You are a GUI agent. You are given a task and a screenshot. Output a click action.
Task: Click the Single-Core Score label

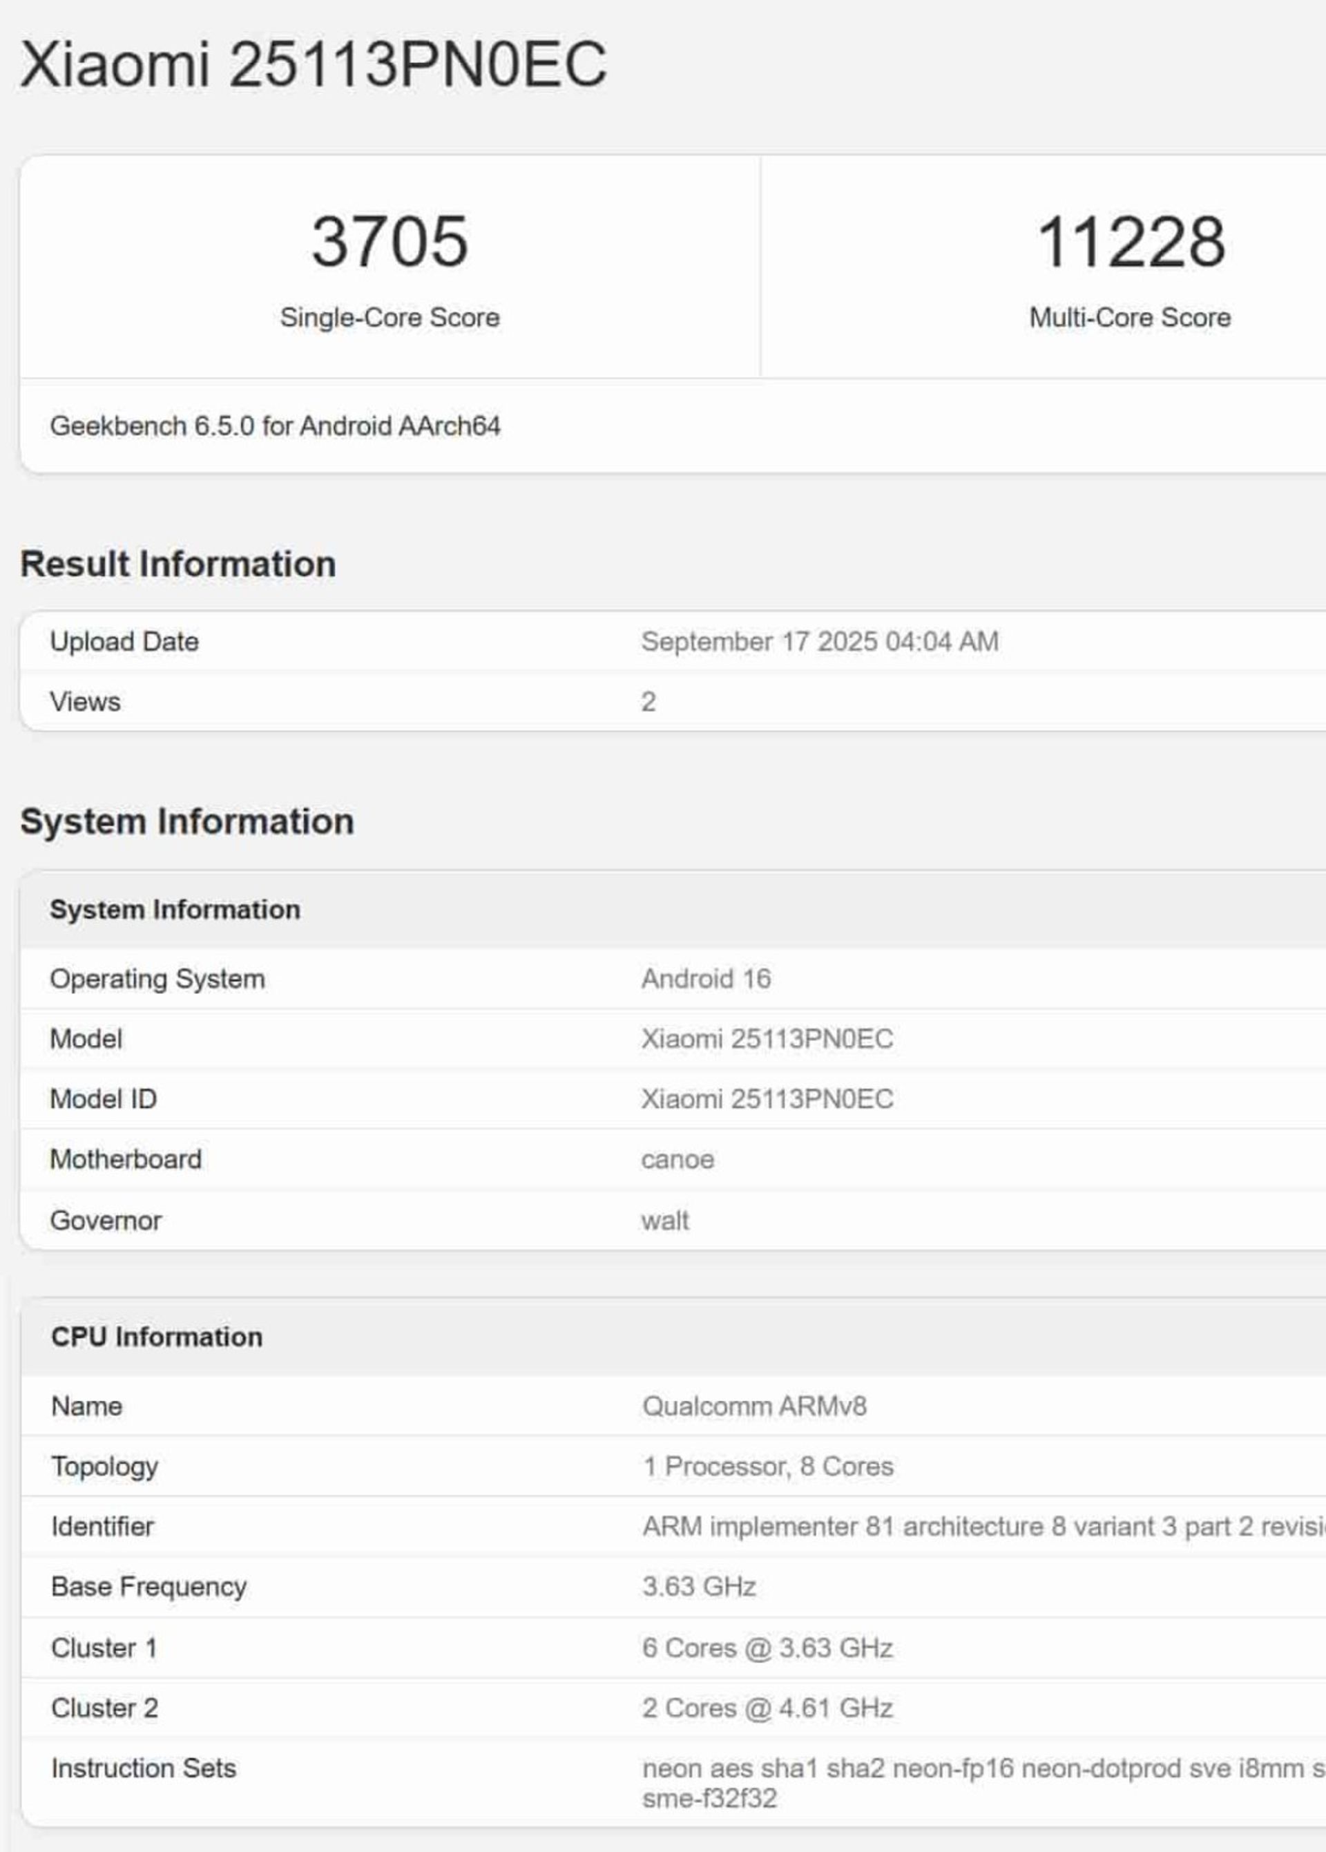point(390,318)
